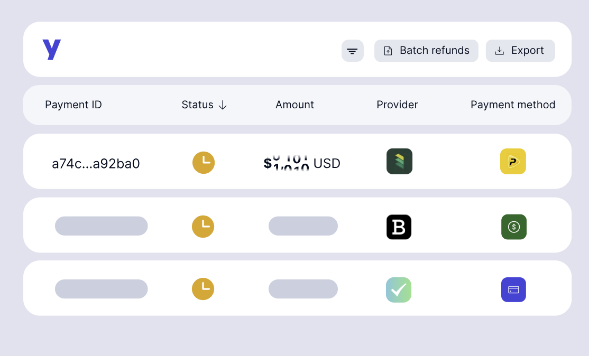Click the Amount column header
Image resolution: width=589 pixels, height=356 pixels.
point(294,105)
